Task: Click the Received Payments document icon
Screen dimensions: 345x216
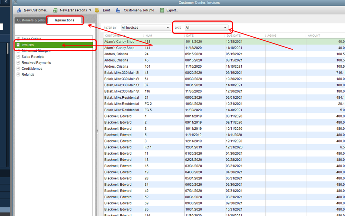Action: click(18, 63)
